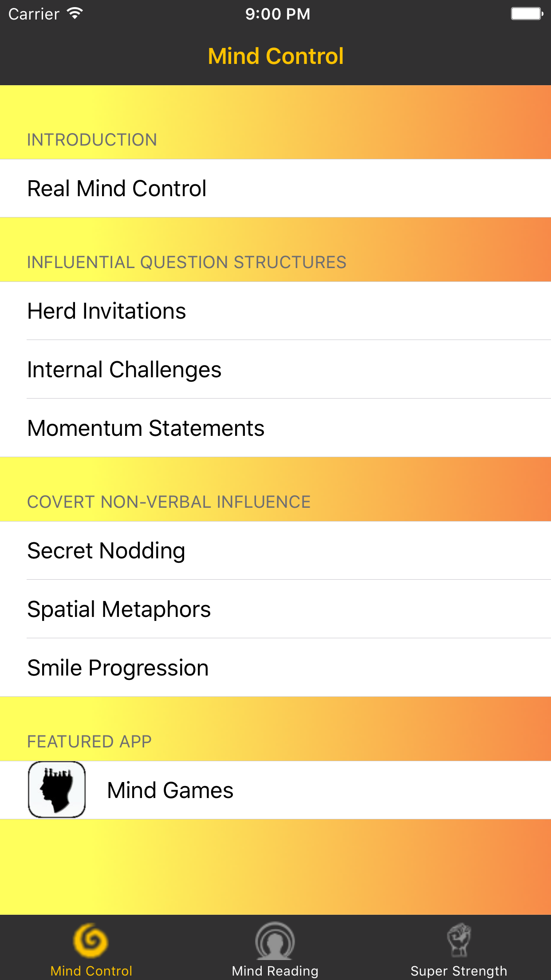This screenshot has width=551, height=980.
Task: Switch to the Super Strength tab label
Action: [x=459, y=971]
